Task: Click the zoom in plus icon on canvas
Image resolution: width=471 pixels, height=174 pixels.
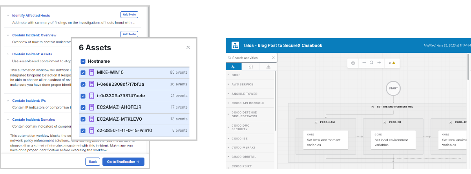Action: (x=379, y=63)
